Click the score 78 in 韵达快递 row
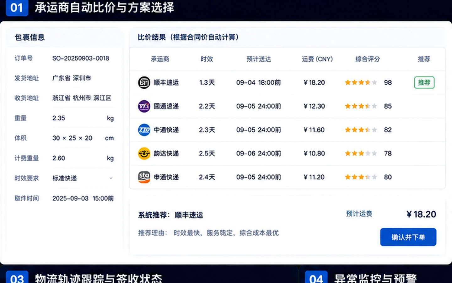The height and width of the screenshot is (283, 452). point(388,153)
